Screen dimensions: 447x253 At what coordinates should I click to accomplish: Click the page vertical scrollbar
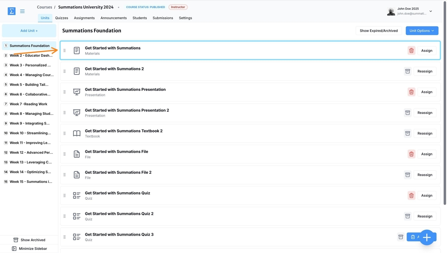point(445,102)
